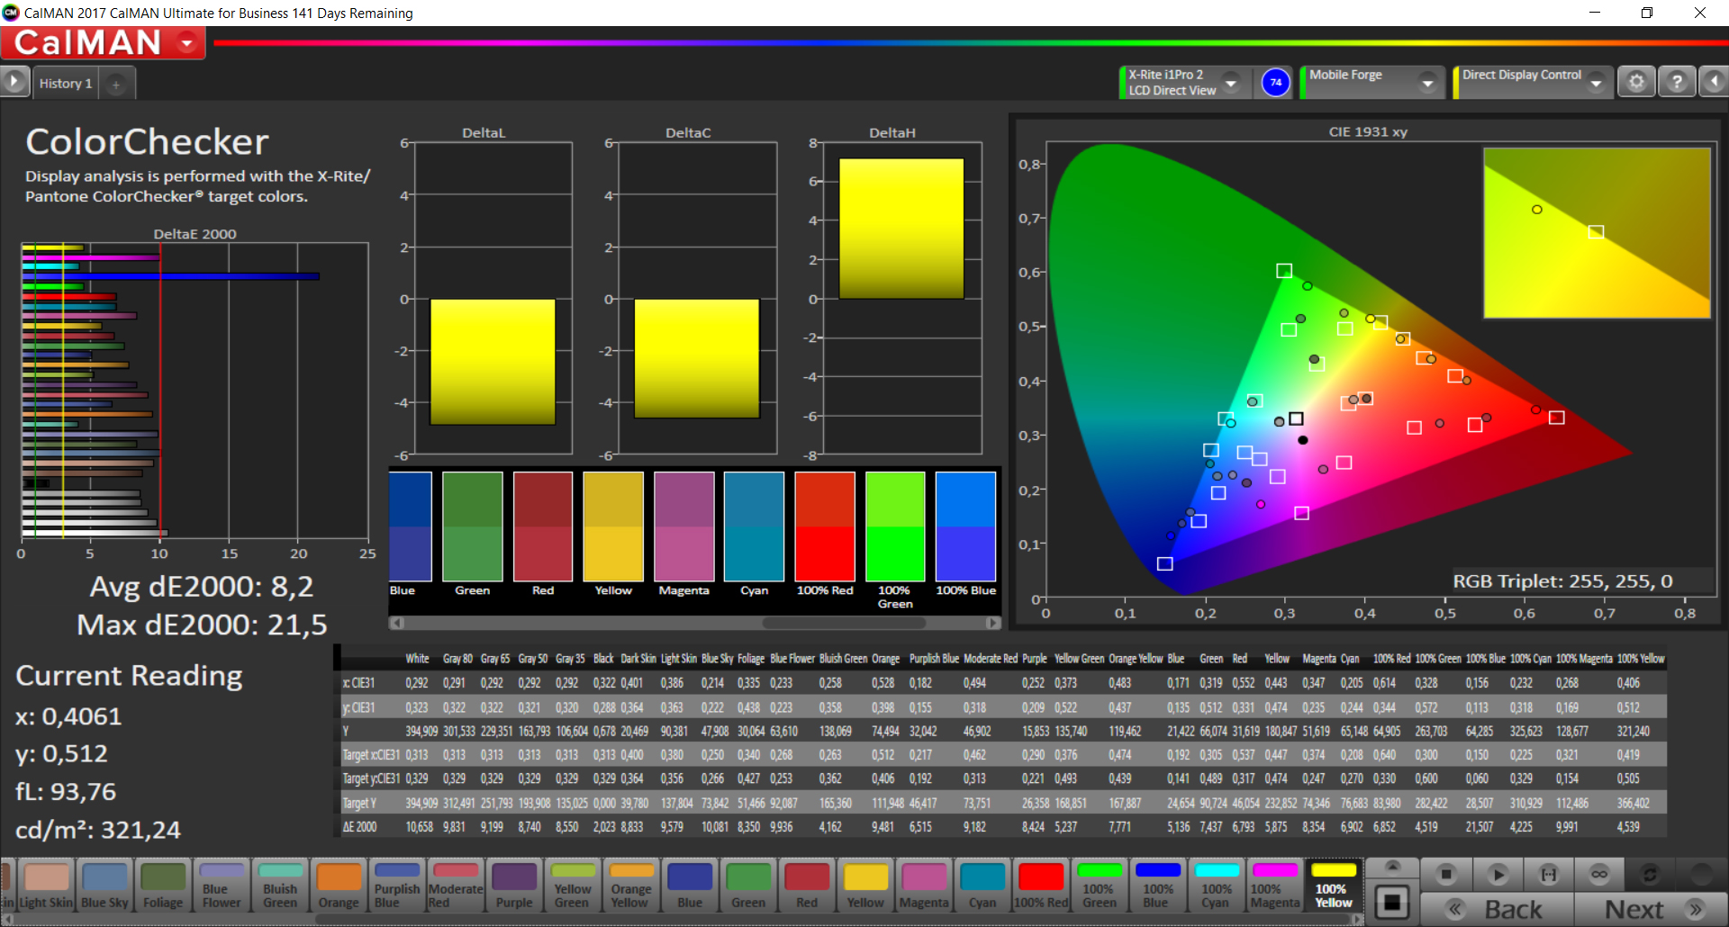The width and height of the screenshot is (1729, 927).
Task: Select the 100% Magenta patch button
Action: (1275, 886)
